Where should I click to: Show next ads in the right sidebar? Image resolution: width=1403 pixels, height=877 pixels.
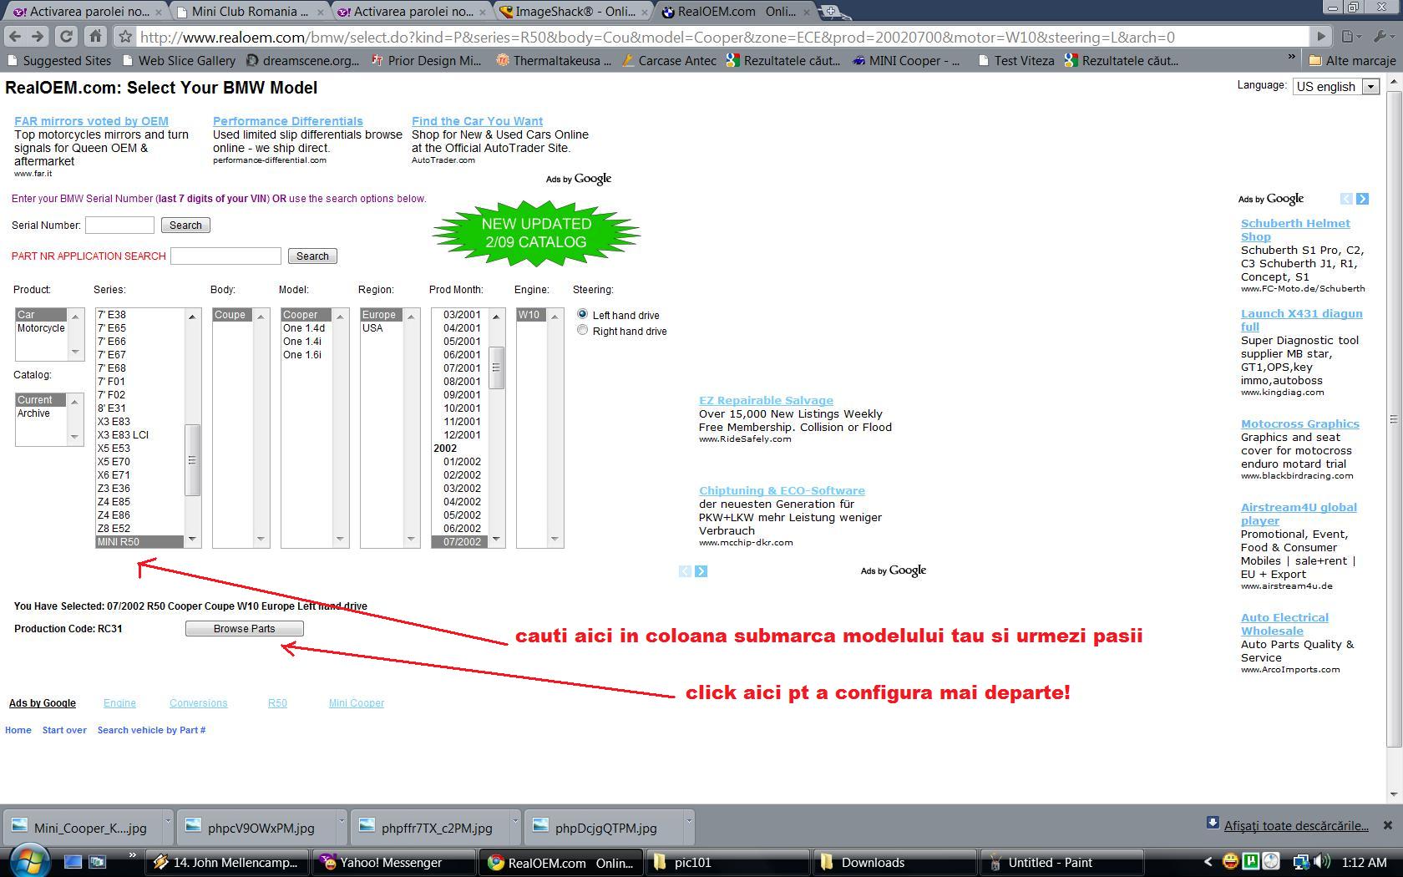(x=1362, y=199)
